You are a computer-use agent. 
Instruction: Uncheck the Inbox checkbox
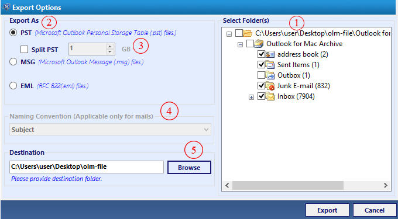point(261,96)
